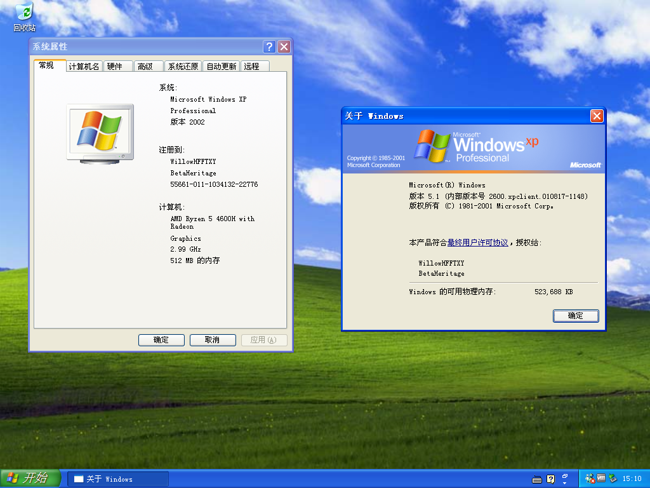Click the '523,688 KB' memory value
The height and width of the screenshot is (488, 650).
coord(554,292)
